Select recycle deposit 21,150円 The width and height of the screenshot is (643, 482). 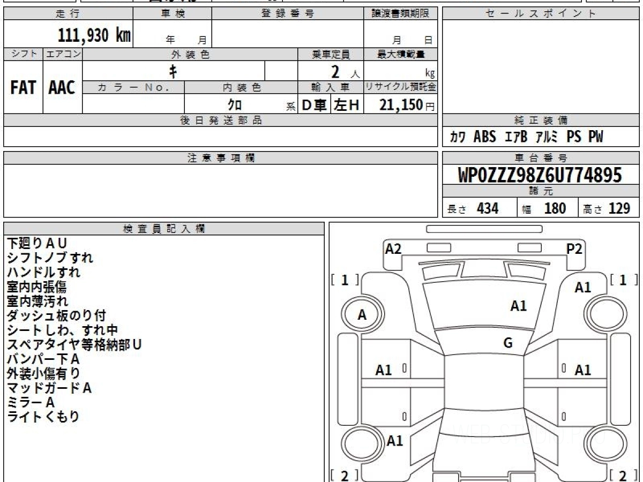tap(407, 105)
